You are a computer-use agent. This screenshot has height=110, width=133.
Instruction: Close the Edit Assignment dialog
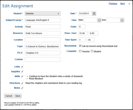(x=129, y=4)
